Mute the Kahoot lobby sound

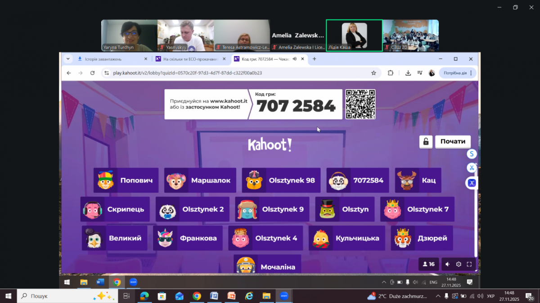pos(447,264)
